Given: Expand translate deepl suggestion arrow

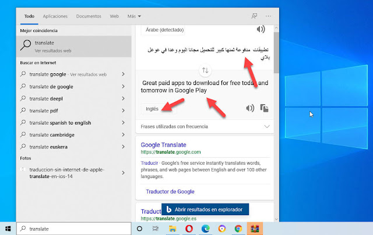Looking at the screenshot, I should point(123,98).
